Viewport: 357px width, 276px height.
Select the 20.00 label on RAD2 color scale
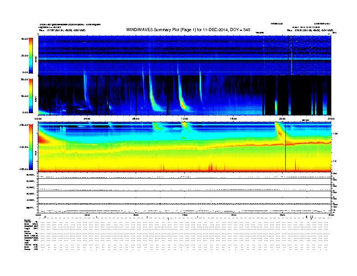tap(24, 55)
